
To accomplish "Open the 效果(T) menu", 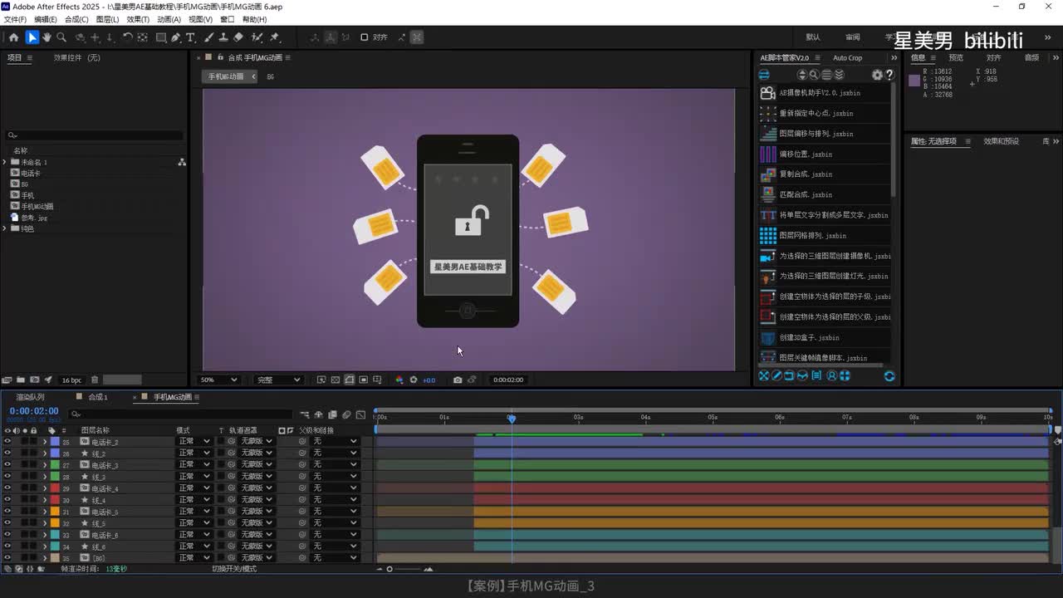I will pos(138,19).
